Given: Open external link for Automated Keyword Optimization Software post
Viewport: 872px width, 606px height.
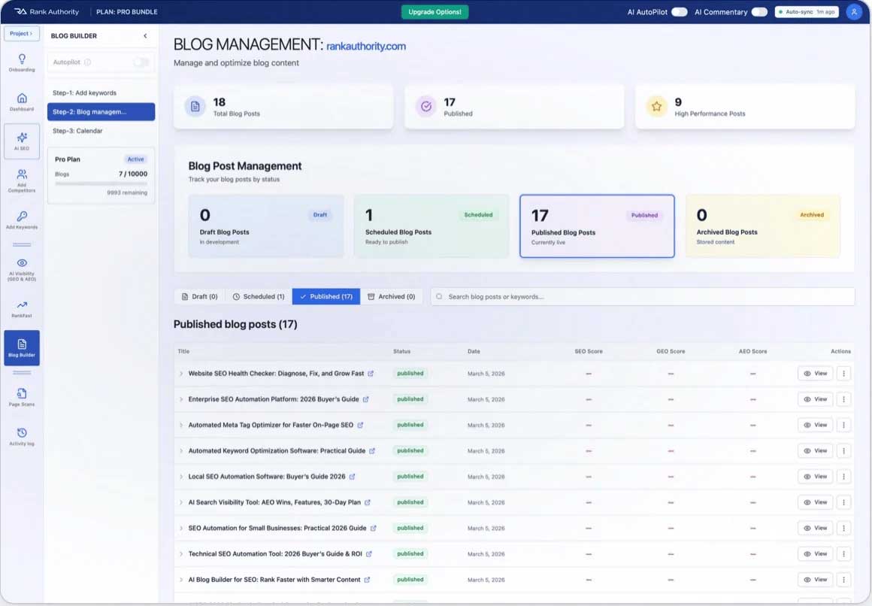Looking at the screenshot, I should (x=372, y=451).
